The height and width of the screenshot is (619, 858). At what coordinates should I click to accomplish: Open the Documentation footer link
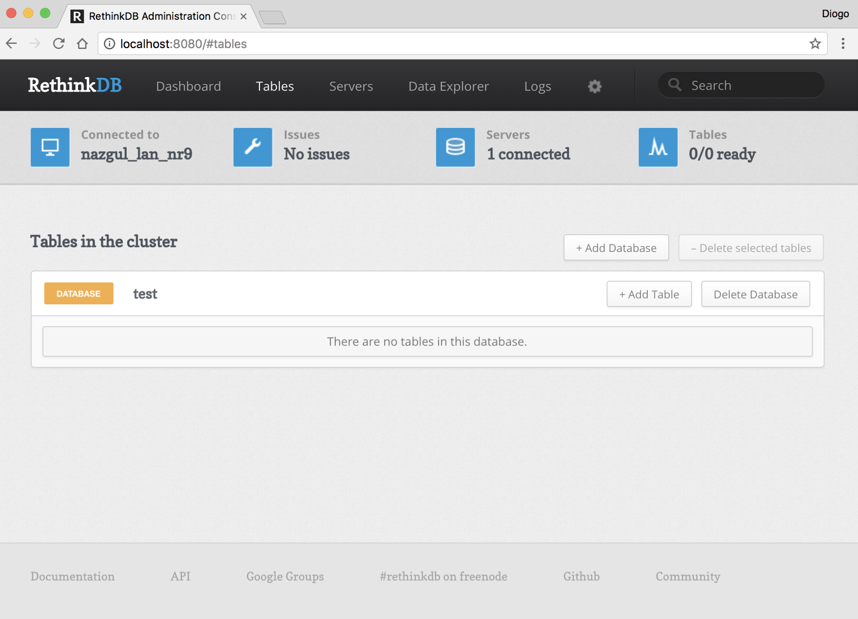click(73, 577)
